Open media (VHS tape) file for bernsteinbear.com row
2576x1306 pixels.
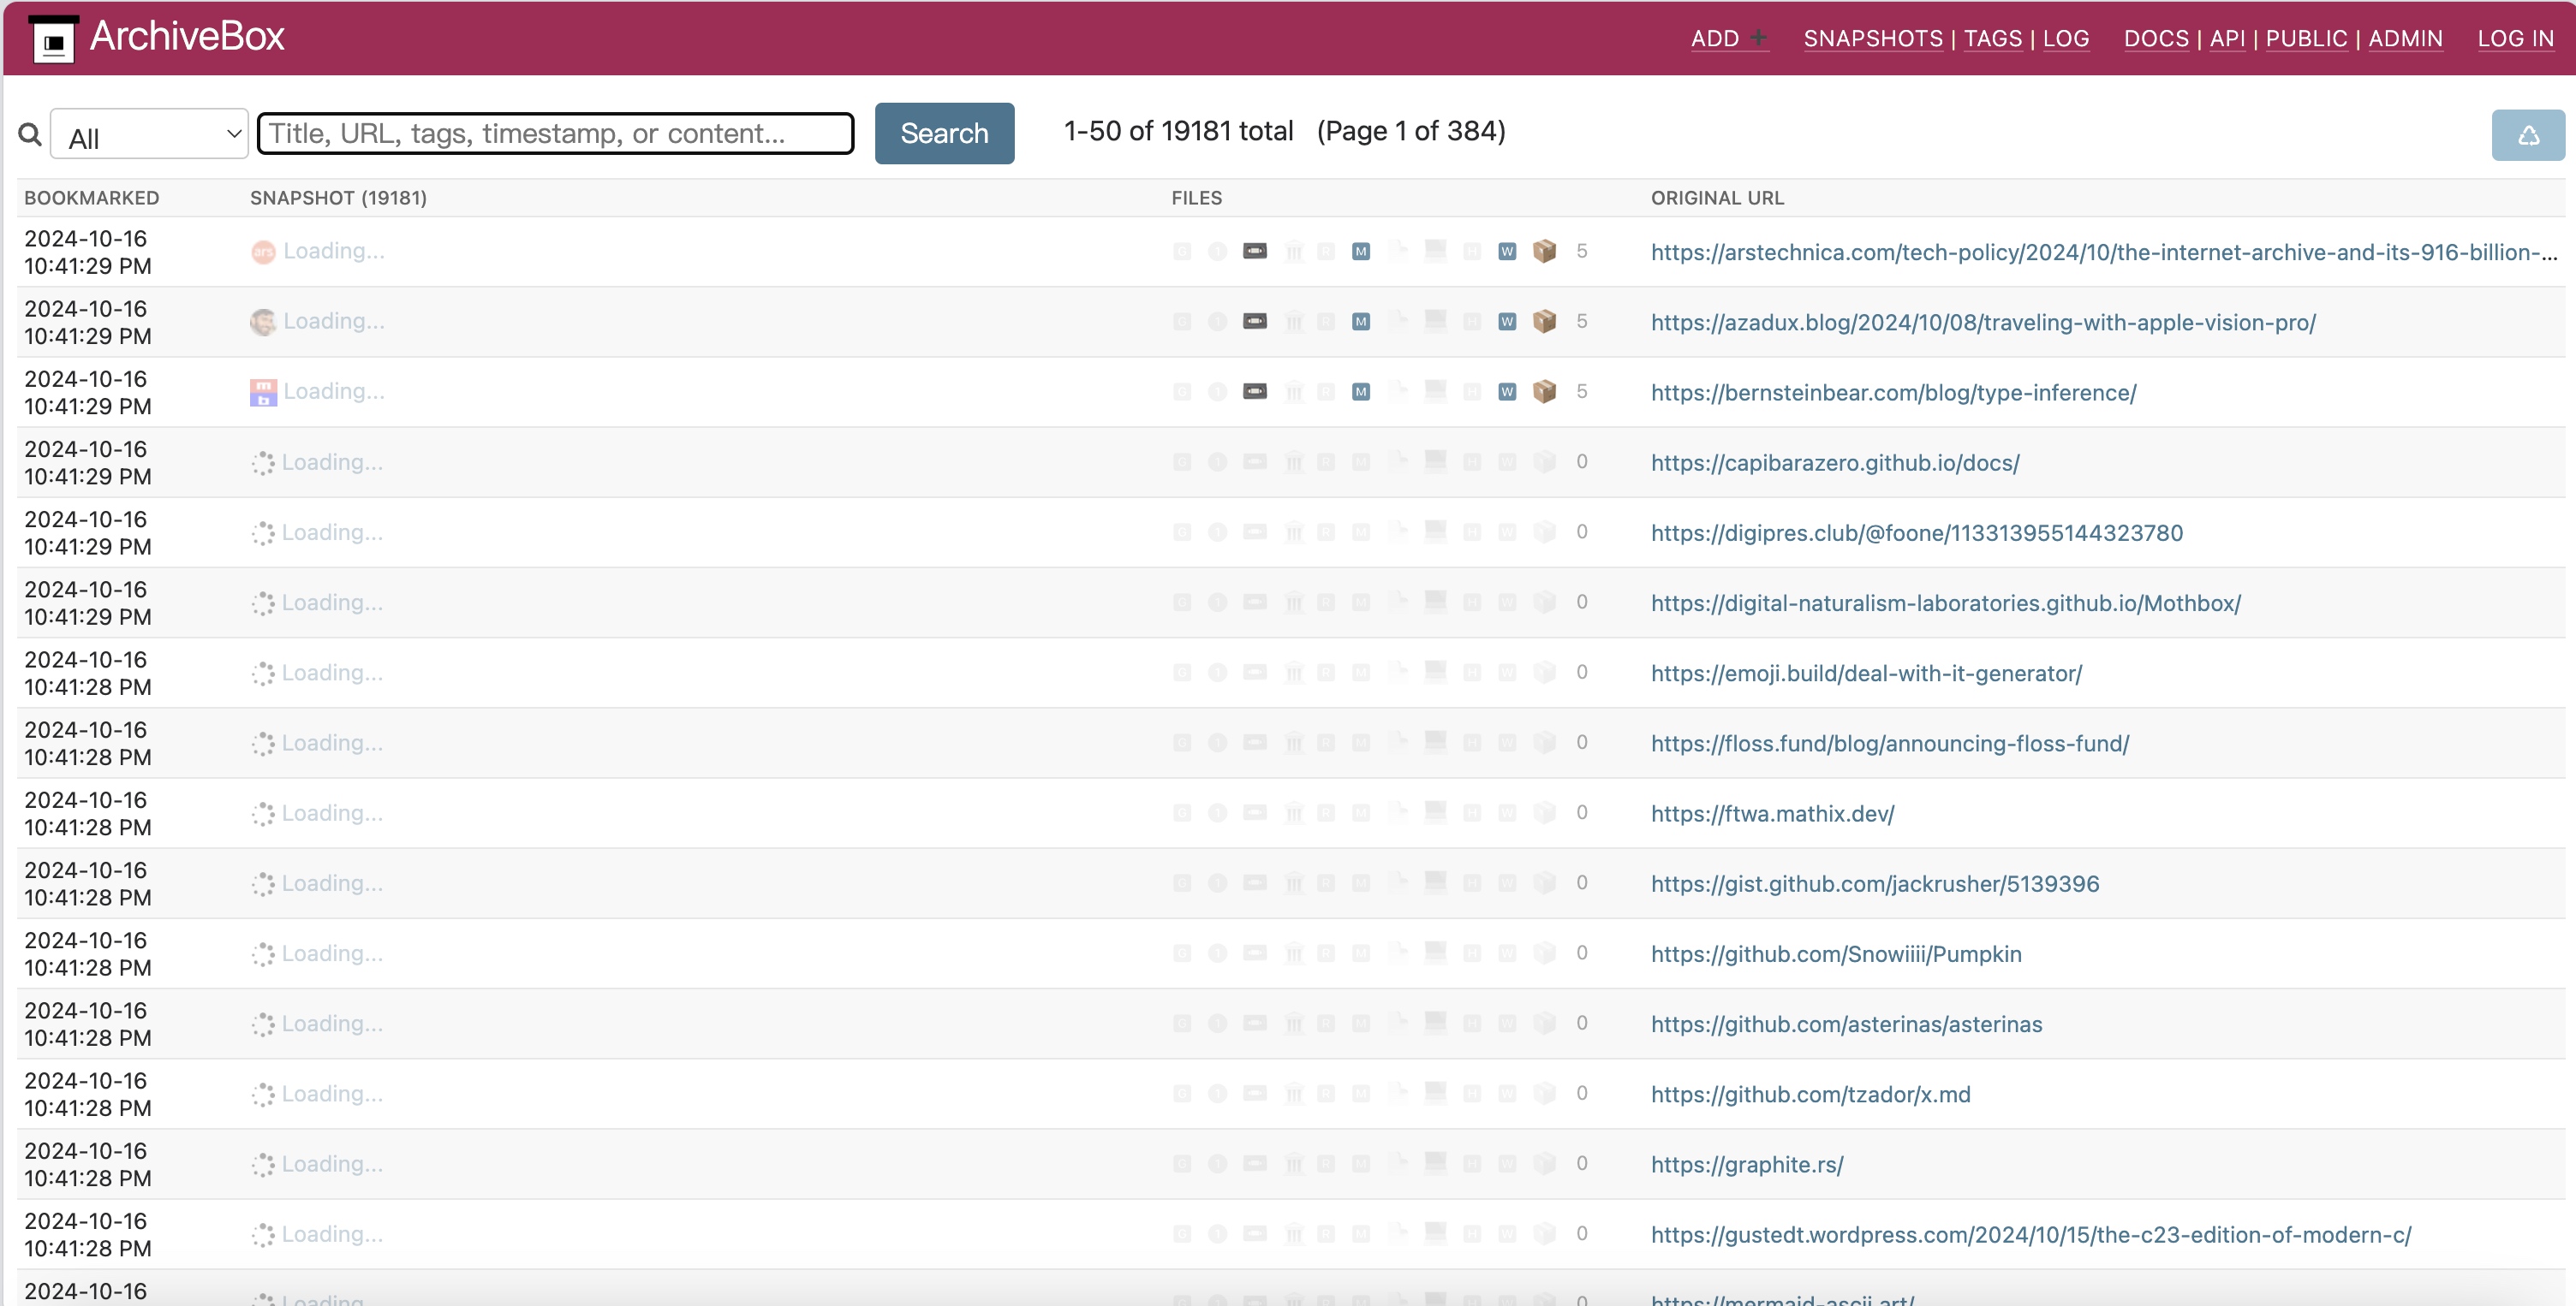[1254, 391]
